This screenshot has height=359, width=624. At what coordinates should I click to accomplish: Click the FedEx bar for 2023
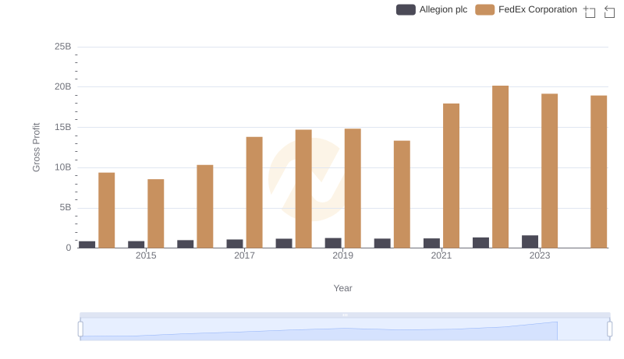pyautogui.click(x=550, y=171)
